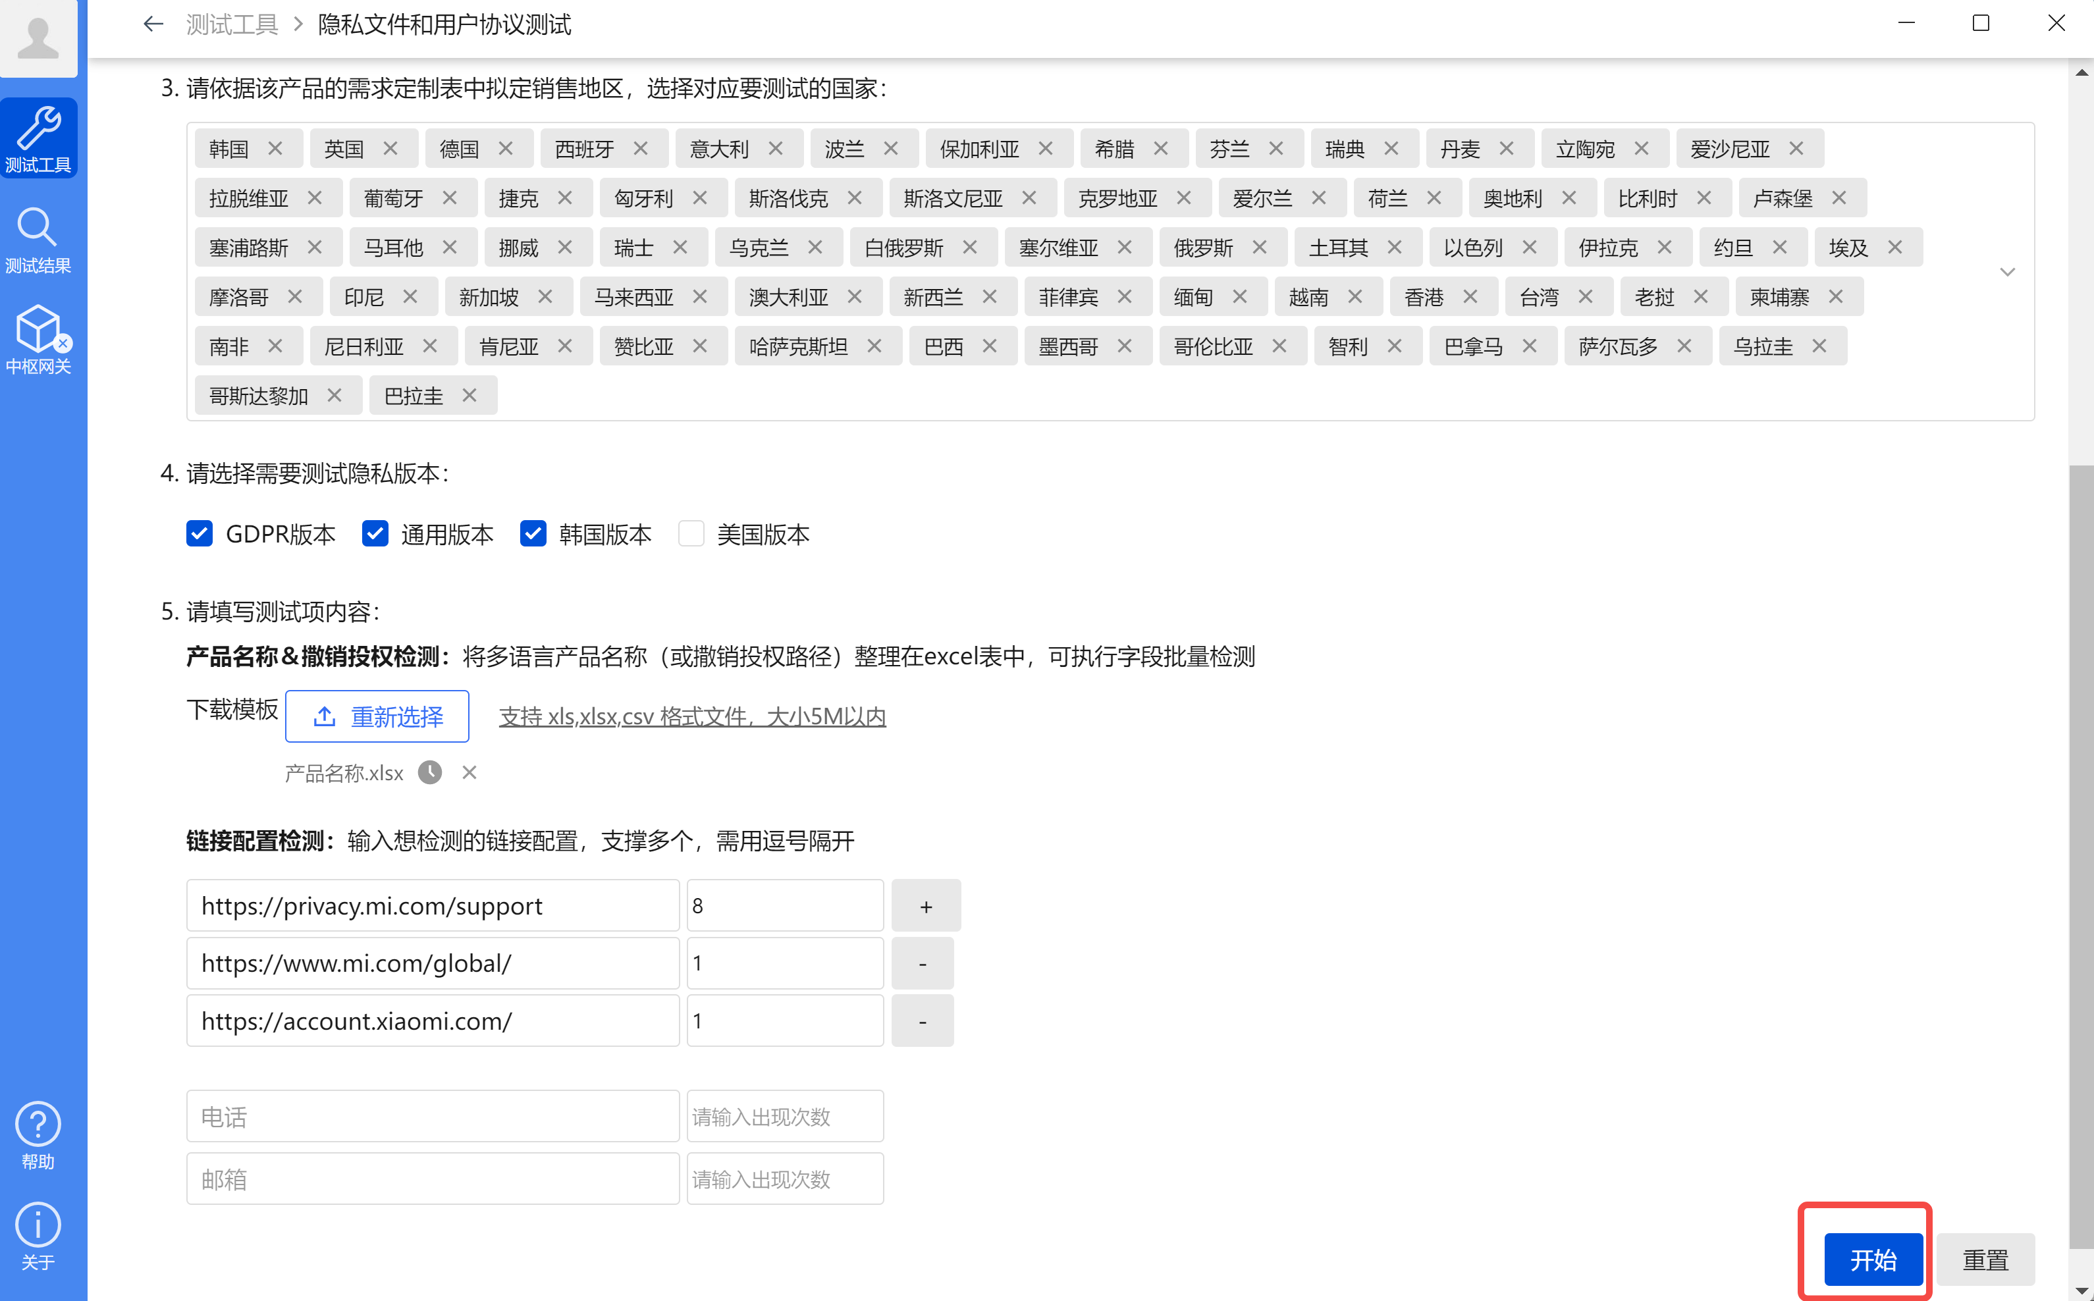Remove the 英国 country tag
Screen dimensions: 2094x1301
(x=390, y=148)
